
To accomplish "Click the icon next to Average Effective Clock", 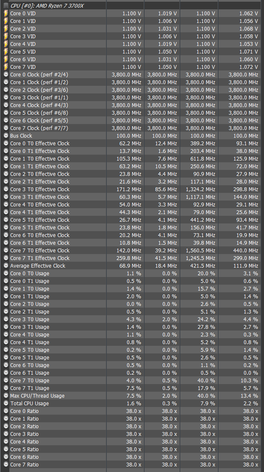I will click(6, 266).
